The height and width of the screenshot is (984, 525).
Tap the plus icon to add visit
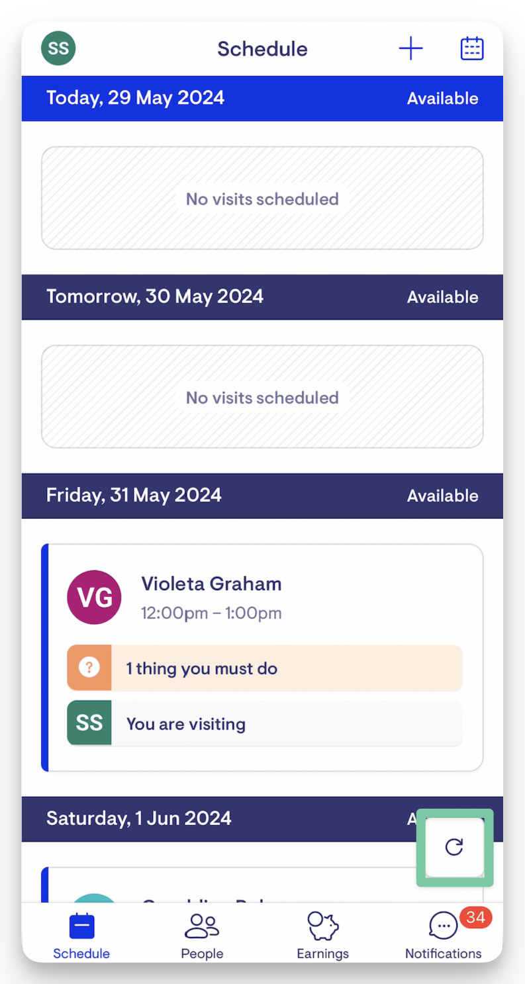(x=410, y=48)
